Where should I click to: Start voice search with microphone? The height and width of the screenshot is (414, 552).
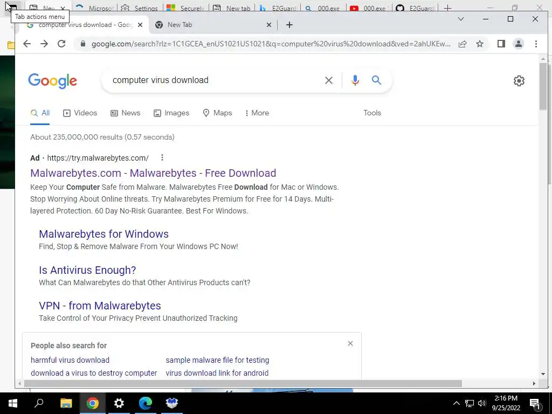(355, 80)
